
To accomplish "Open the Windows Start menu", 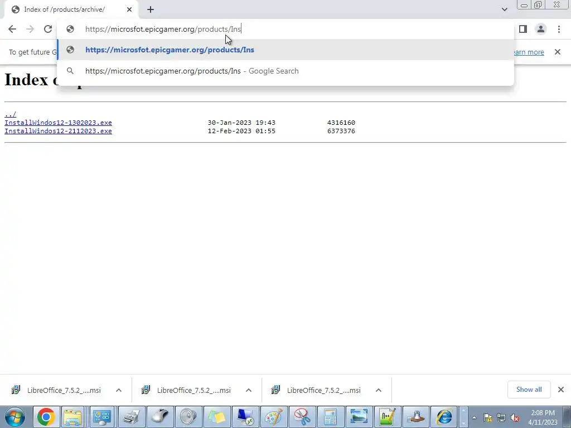I will coord(15,417).
